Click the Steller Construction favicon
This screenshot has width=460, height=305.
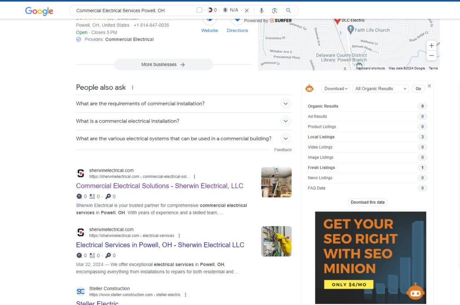point(80,291)
